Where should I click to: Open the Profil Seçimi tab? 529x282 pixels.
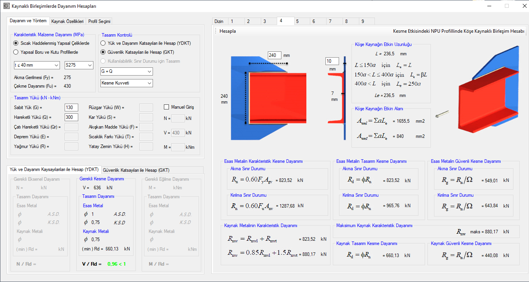coord(99,21)
